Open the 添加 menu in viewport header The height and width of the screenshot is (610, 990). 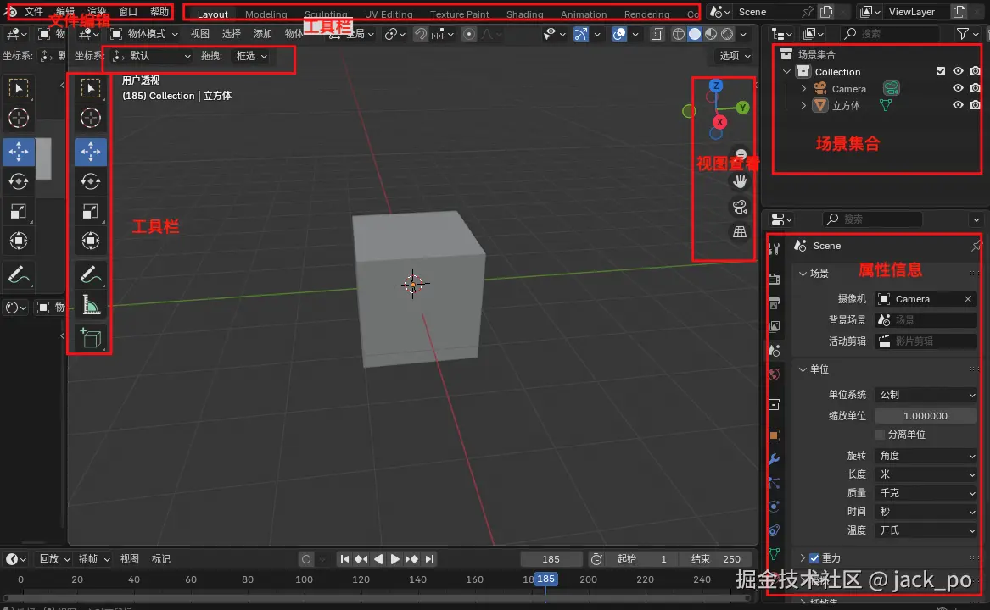coord(263,34)
